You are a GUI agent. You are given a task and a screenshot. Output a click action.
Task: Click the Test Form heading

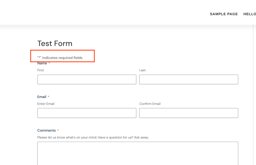[55, 43]
